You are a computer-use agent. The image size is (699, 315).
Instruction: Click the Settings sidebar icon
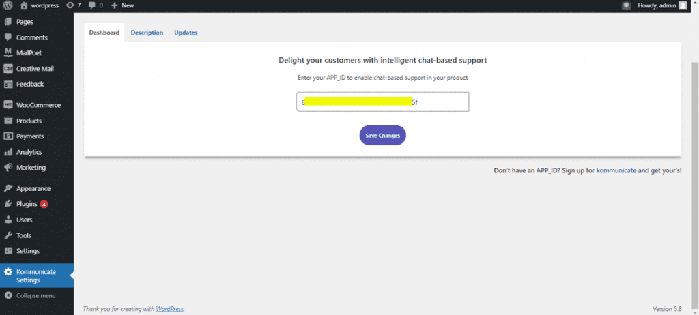coord(8,251)
